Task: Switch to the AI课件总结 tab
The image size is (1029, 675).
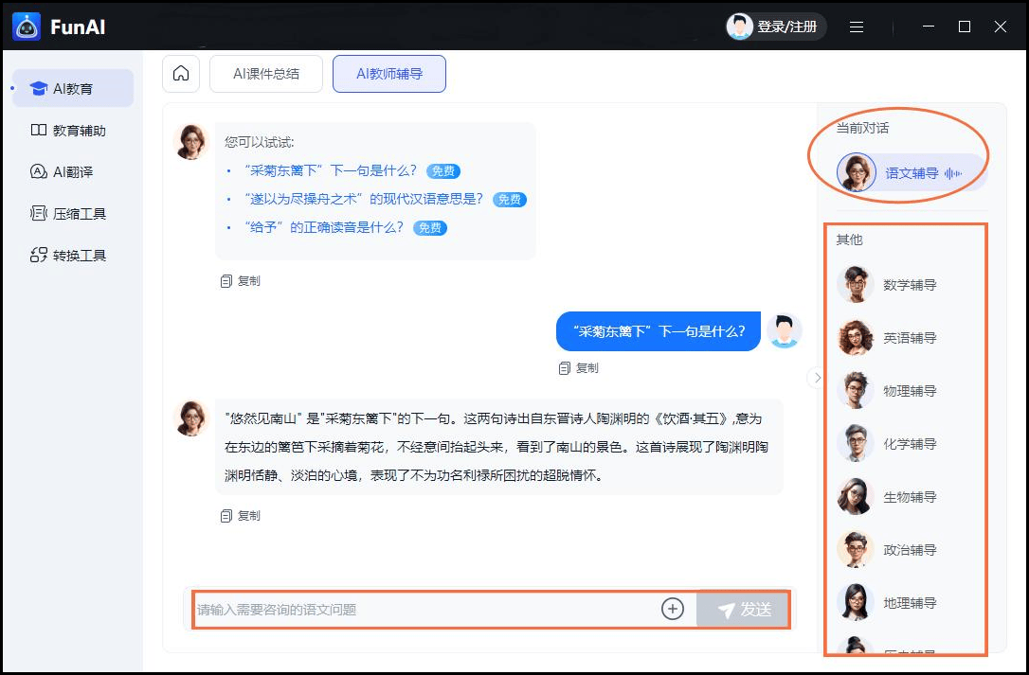Action: (266, 74)
